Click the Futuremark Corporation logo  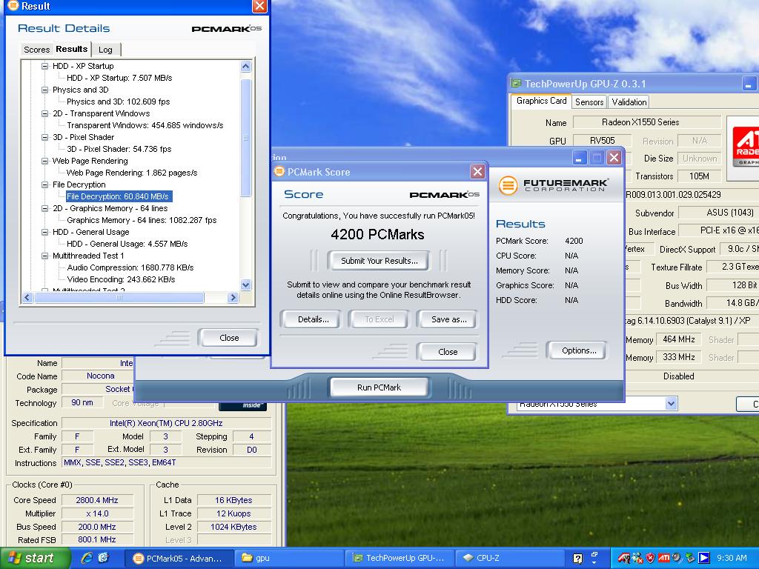553,184
